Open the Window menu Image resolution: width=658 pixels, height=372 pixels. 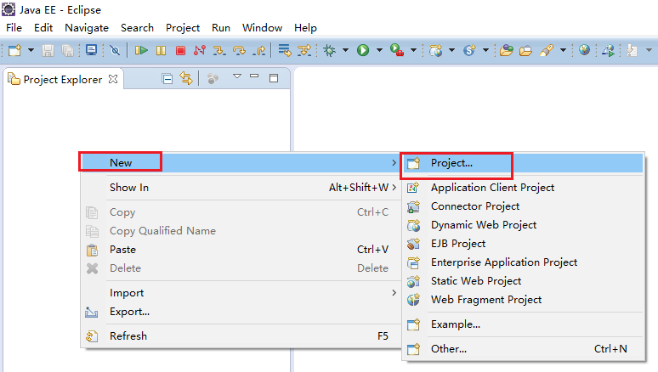pyautogui.click(x=263, y=28)
